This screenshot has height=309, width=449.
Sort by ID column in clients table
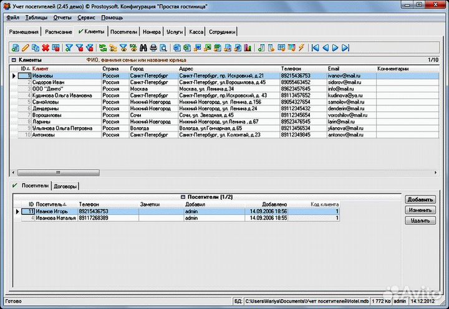click(x=24, y=69)
